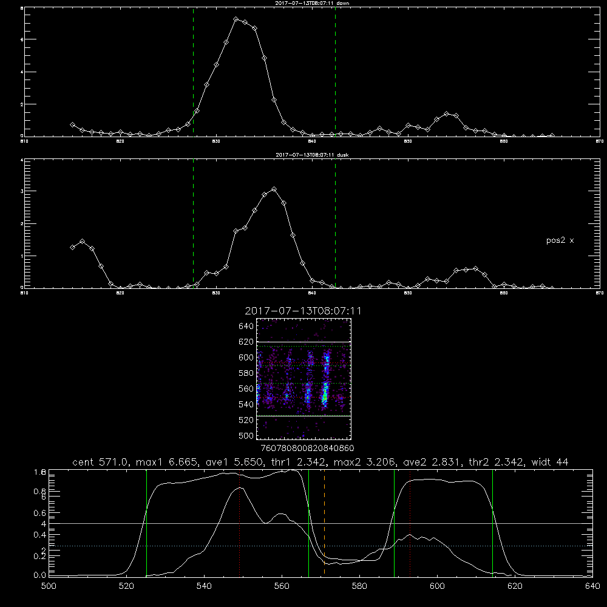Viewport: 607px width, 607px height.
Task: Click the right green dashed line in dawn plot
Action: click(335, 72)
